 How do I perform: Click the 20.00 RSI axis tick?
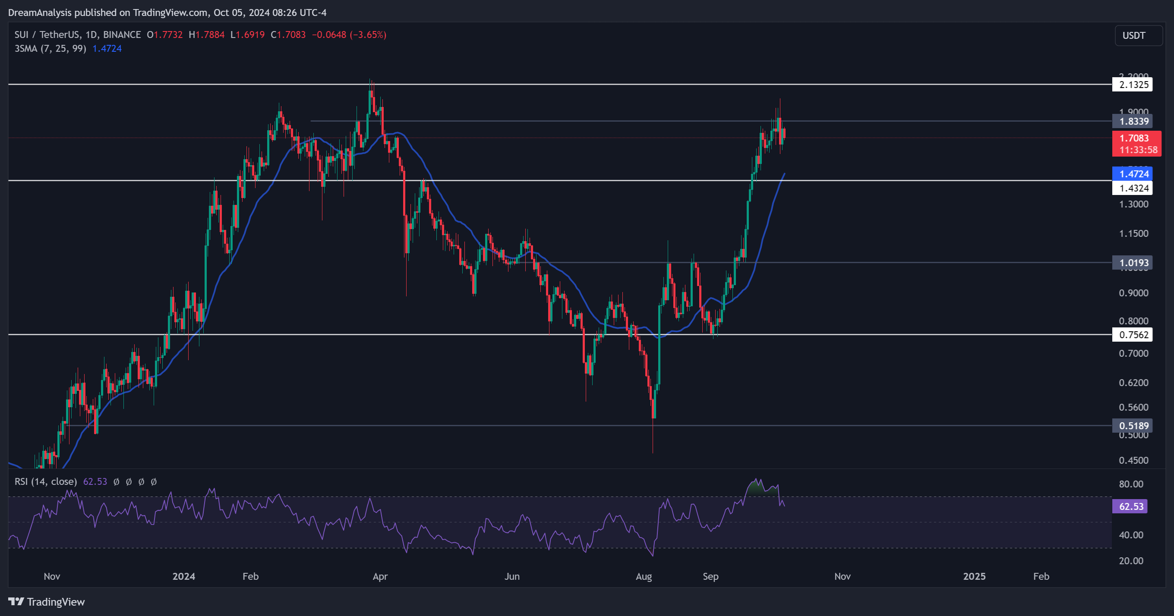1131,561
